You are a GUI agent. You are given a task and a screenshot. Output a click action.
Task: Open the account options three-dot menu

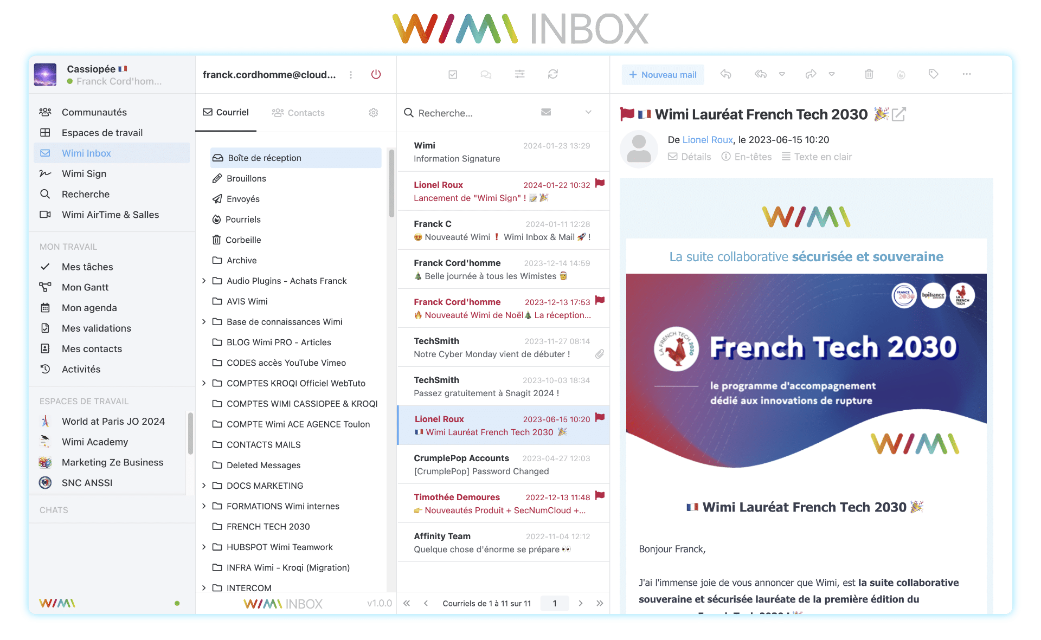coord(351,75)
